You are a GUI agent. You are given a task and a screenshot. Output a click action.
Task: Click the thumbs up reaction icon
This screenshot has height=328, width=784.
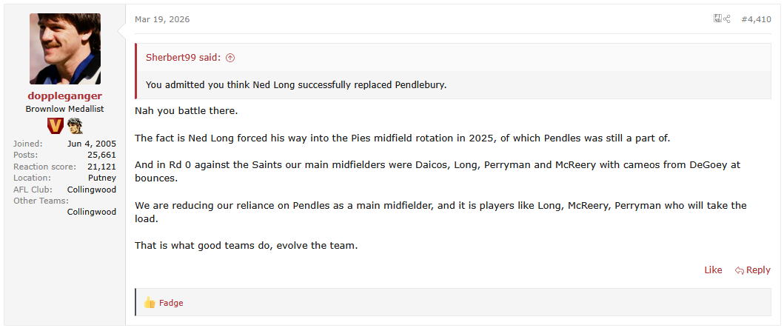(x=149, y=303)
